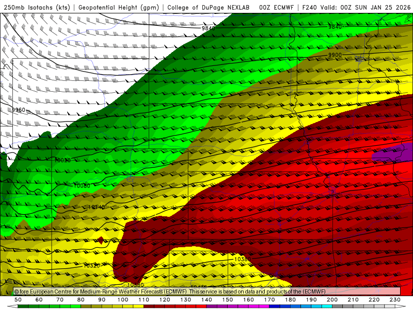Click the 120 colorbar label
Image resolution: width=413 pixels, height=309 pixels.
tap(165, 300)
